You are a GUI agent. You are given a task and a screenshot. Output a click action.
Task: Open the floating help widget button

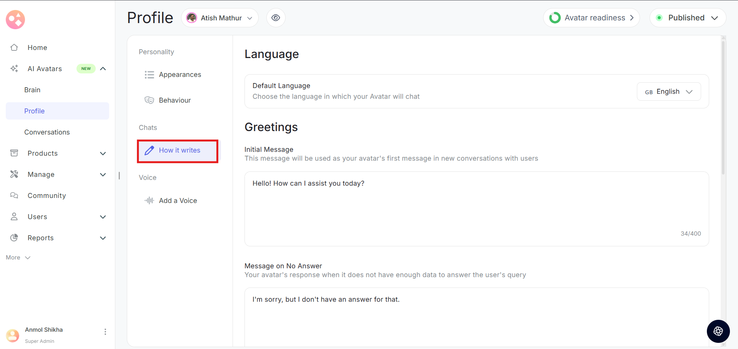(718, 331)
